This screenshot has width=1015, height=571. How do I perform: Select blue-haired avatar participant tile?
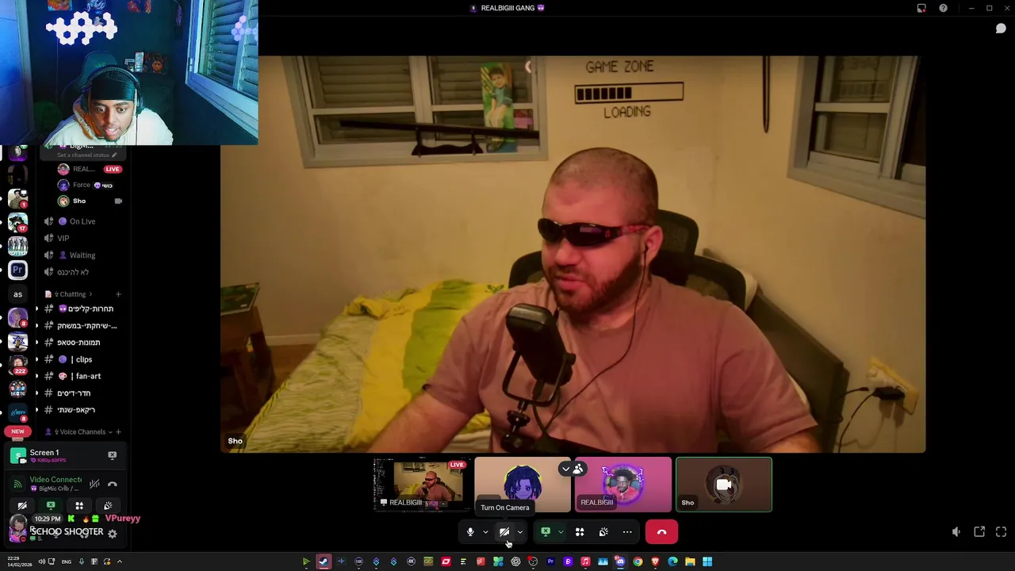pos(523,485)
